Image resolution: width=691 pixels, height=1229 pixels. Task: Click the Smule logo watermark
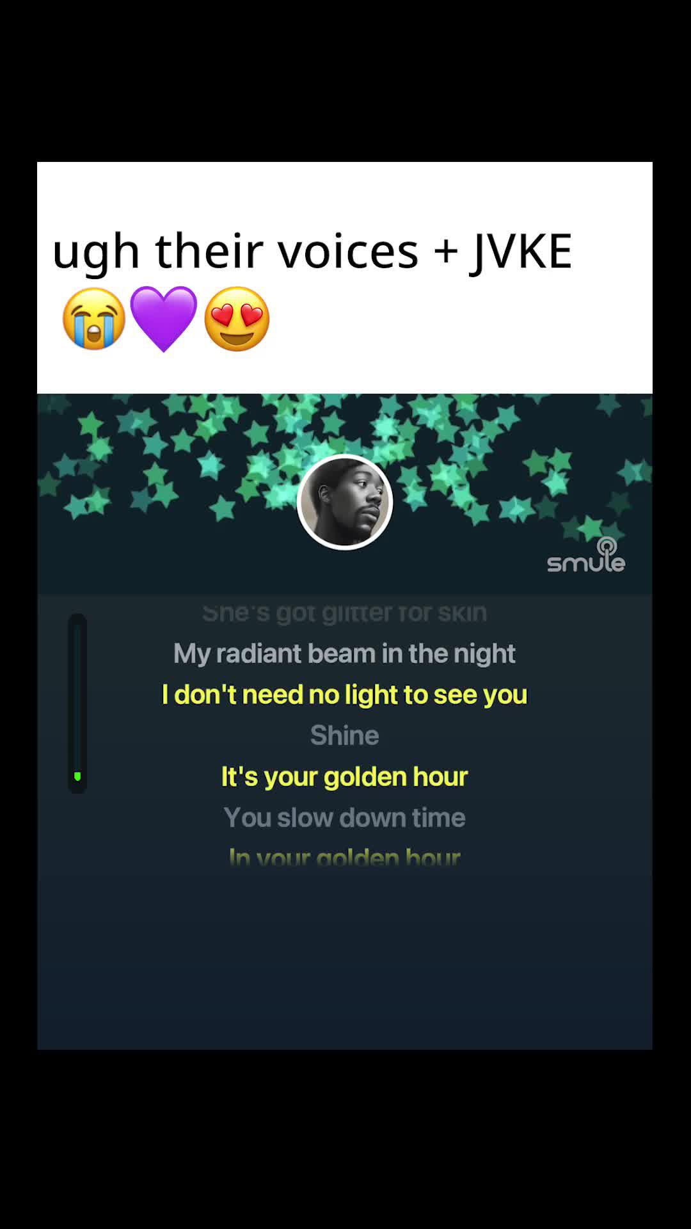pyautogui.click(x=586, y=554)
